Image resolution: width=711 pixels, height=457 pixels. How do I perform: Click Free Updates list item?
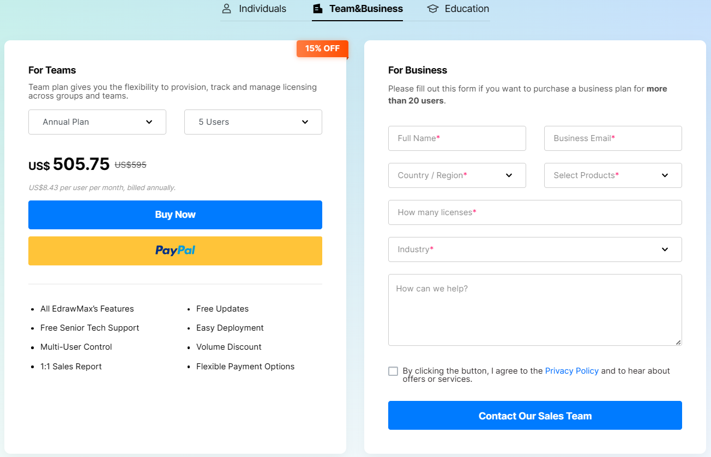(222, 309)
